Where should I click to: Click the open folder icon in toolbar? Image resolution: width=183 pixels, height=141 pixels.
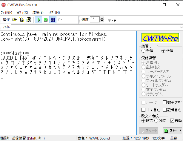pos(15,20)
